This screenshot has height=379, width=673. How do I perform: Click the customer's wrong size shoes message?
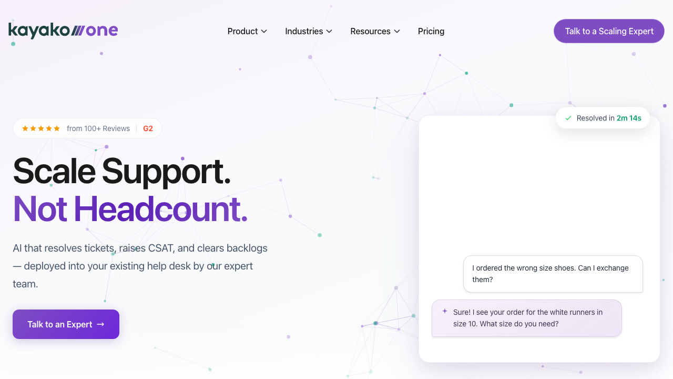(553, 274)
